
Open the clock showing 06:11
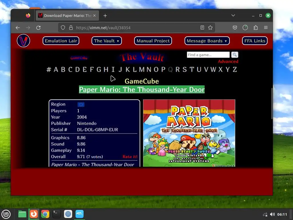282,214
